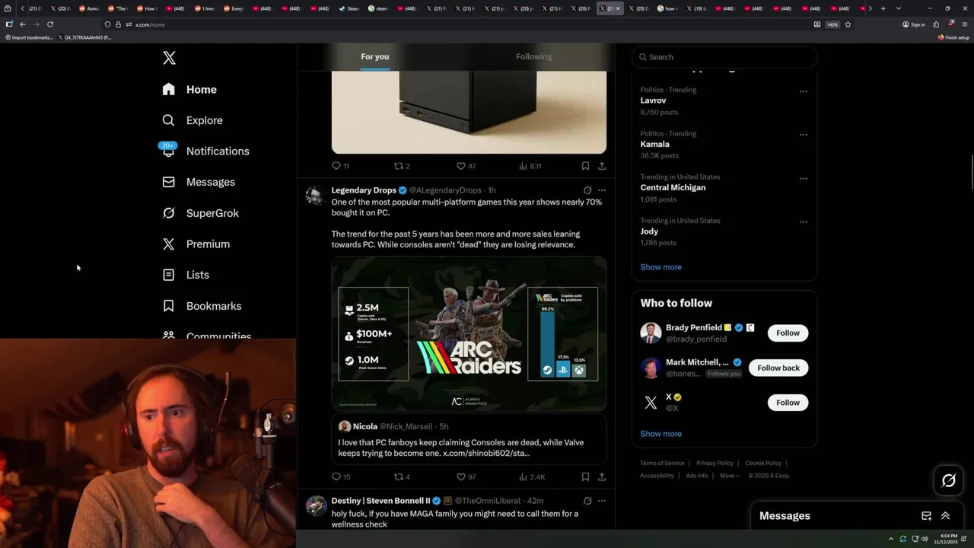This screenshot has height=548, width=974.
Task: Follow back Mark Mitchell
Action: [x=778, y=368]
